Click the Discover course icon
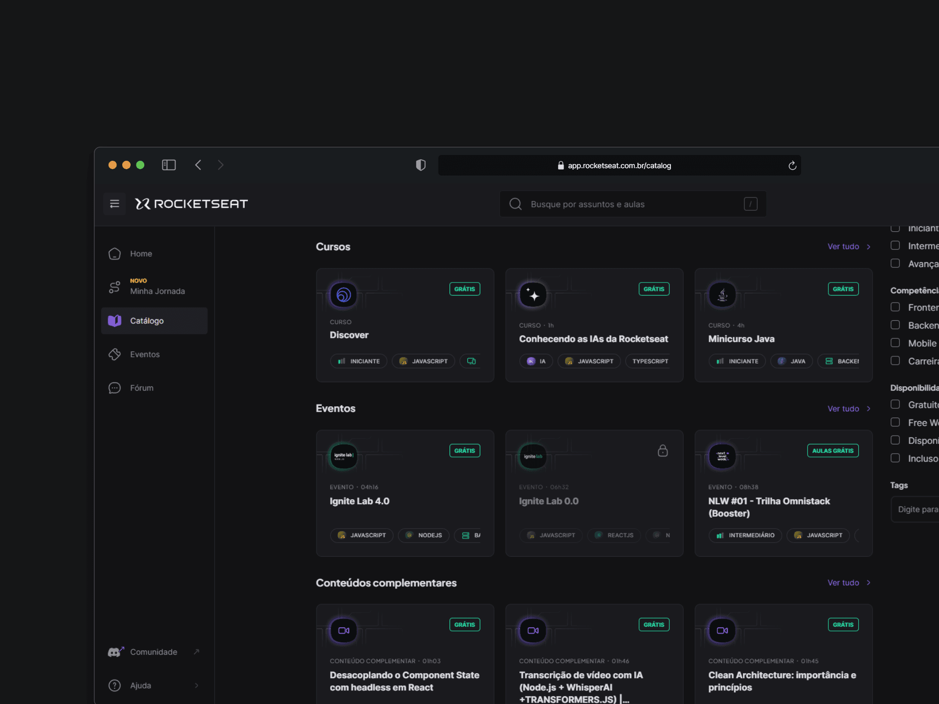Viewport: 939px width, 704px height. coord(343,295)
